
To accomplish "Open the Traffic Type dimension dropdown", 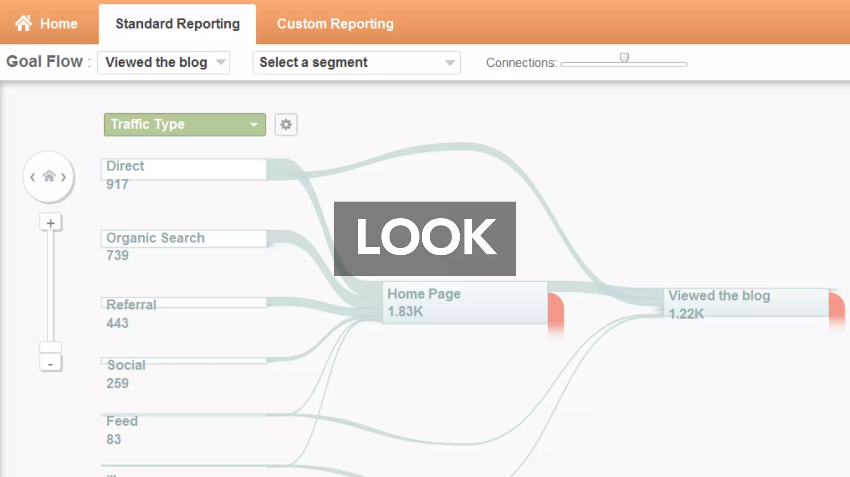I will (x=185, y=124).
